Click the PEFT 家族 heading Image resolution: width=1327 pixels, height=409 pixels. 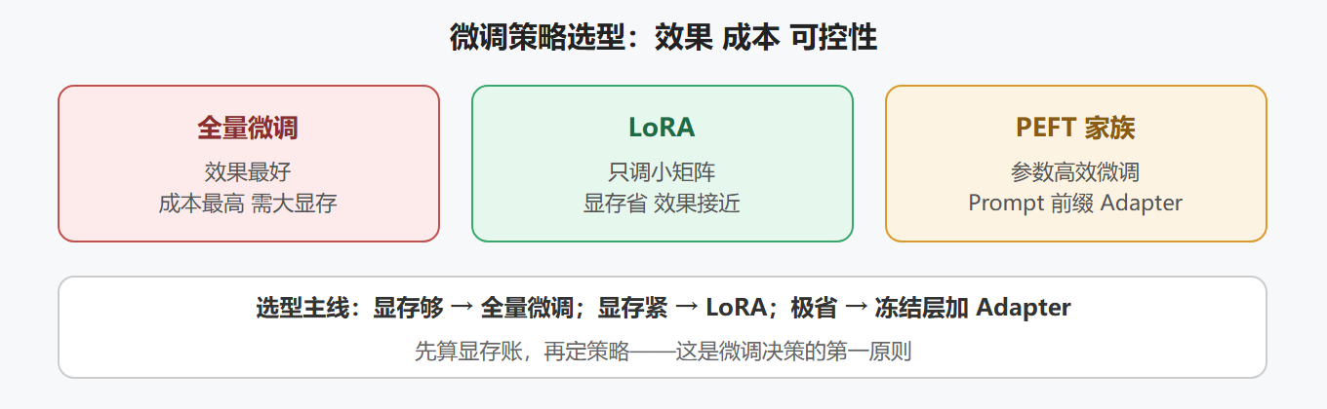tap(1075, 128)
